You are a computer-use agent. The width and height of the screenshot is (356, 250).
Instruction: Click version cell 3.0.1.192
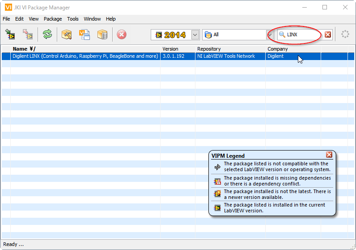tap(178, 56)
